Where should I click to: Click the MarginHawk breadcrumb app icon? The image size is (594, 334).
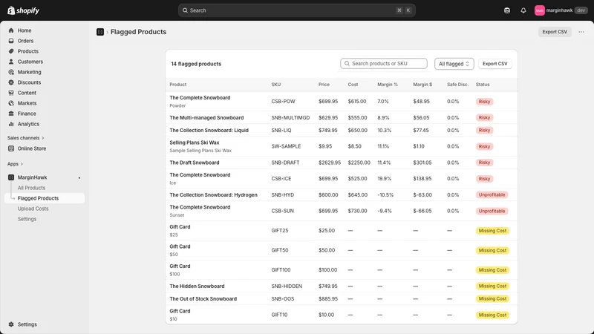click(x=100, y=32)
